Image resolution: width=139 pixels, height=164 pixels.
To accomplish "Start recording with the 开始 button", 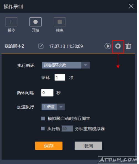I will point(36,22).
